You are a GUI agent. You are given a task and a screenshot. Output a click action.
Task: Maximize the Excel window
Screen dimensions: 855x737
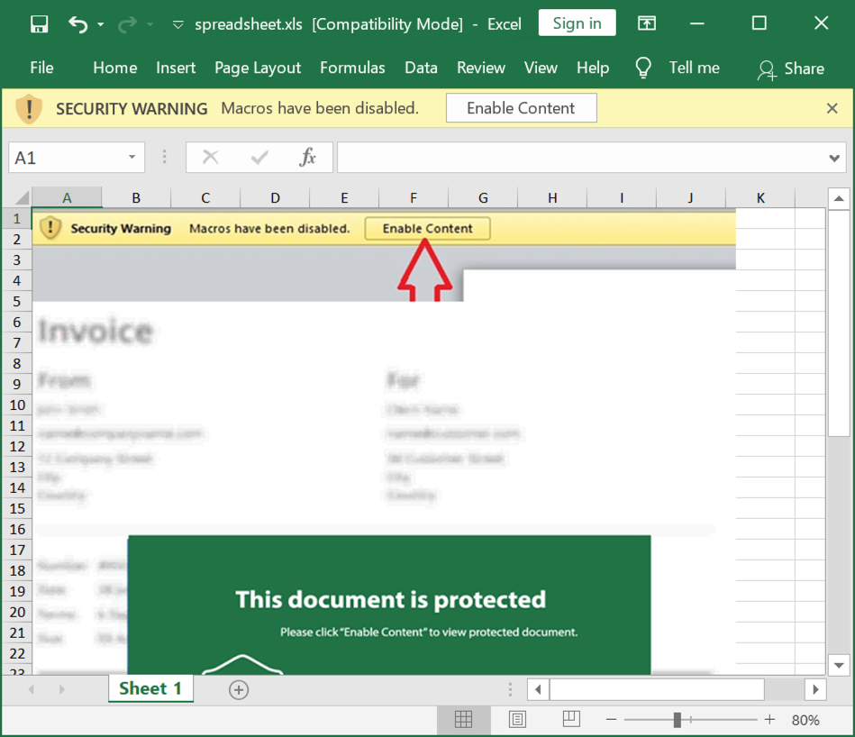(x=759, y=23)
